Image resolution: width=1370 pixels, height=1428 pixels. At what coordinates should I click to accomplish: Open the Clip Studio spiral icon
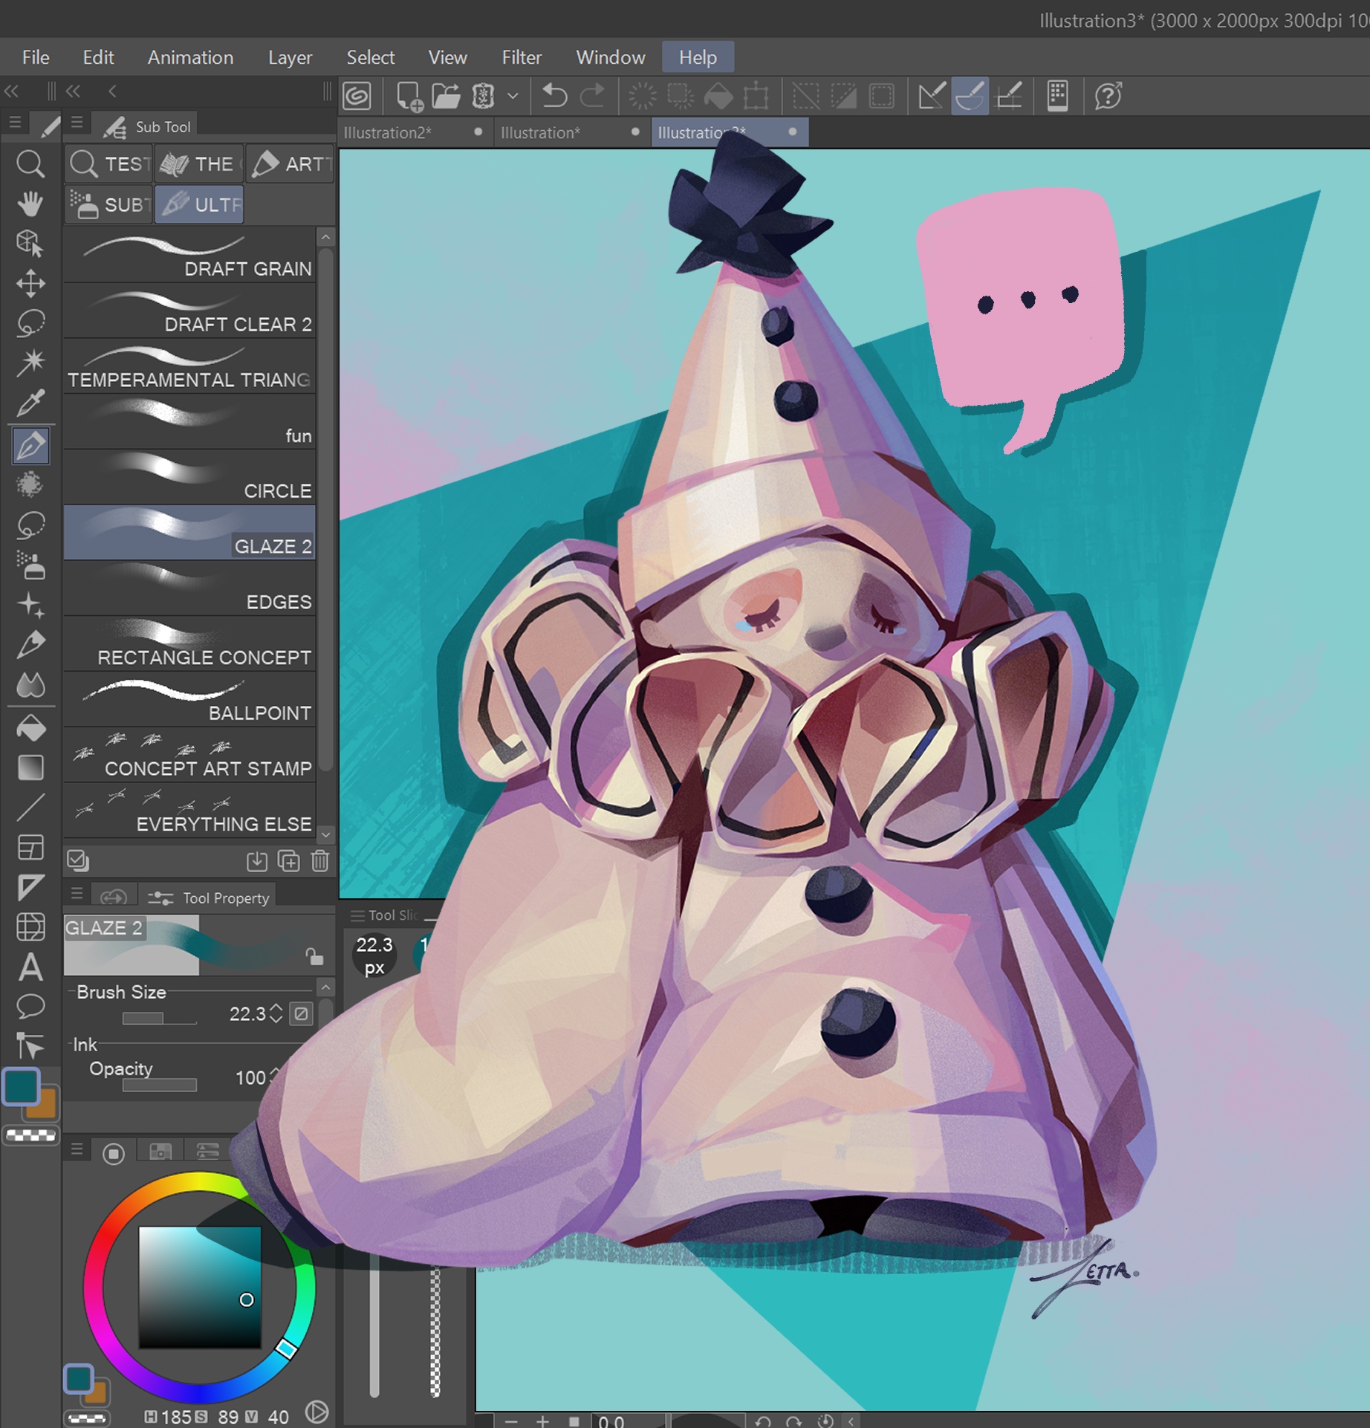pos(357,97)
